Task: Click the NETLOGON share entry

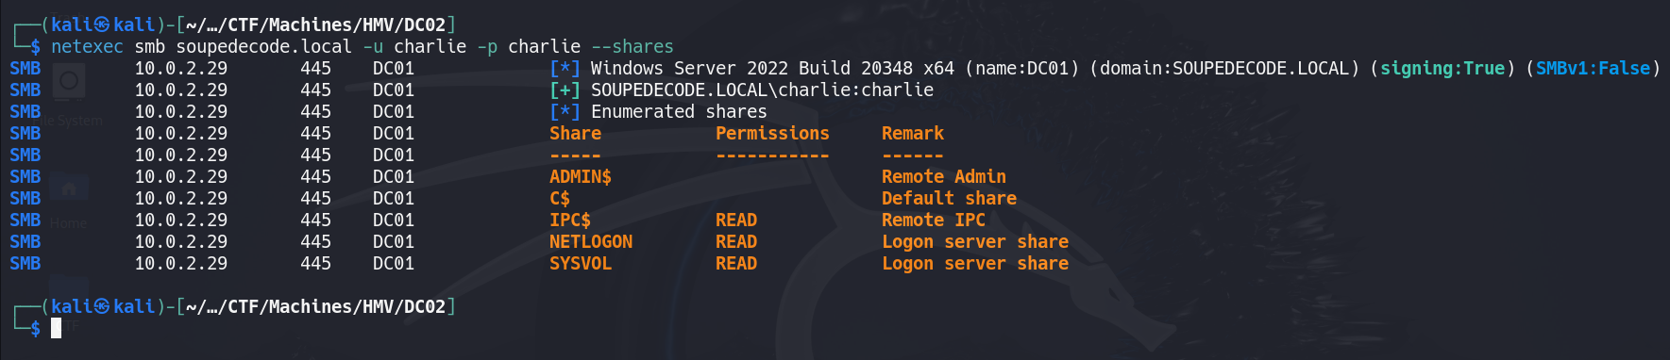Action: tap(591, 241)
